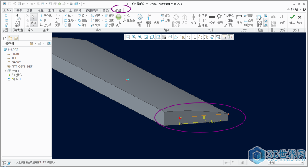Image resolution: width=308 pixels, height=167 pixels.
Task: Click the 分割 (Divide) tool
Action: [166, 20]
